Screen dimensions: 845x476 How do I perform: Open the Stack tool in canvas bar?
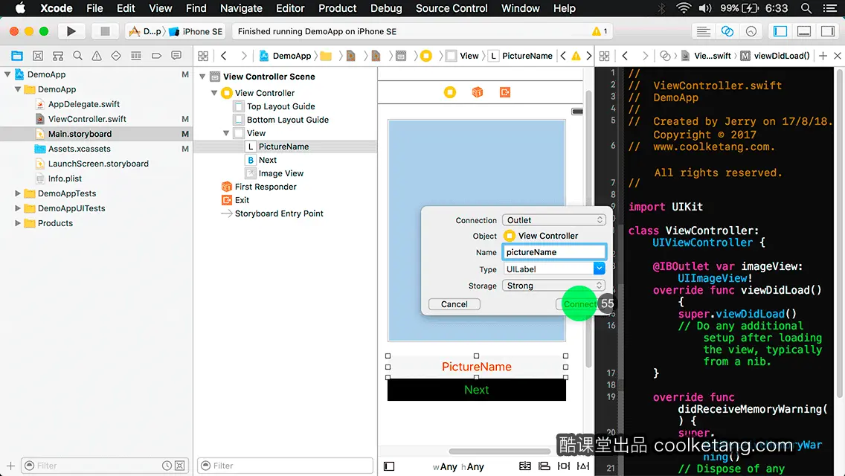[x=525, y=466]
